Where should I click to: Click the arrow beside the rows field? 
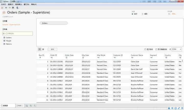pos(180,49)
